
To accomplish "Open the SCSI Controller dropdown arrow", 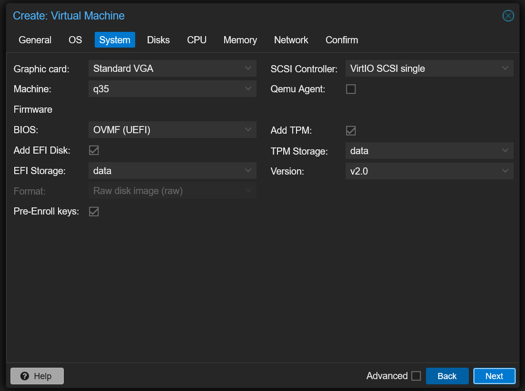I will point(505,68).
